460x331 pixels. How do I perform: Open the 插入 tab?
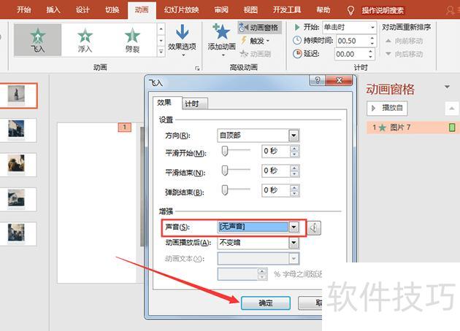click(53, 10)
